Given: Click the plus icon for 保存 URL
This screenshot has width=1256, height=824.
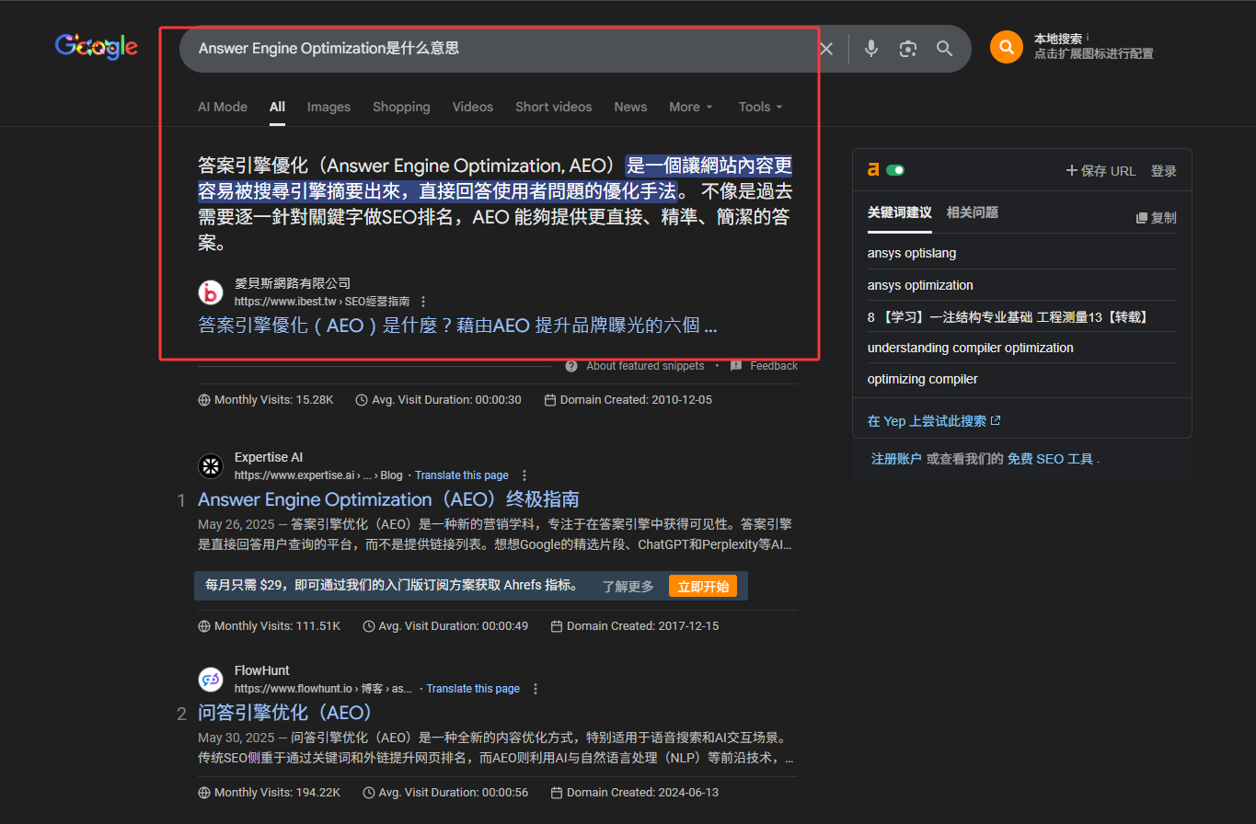Looking at the screenshot, I should (1071, 170).
